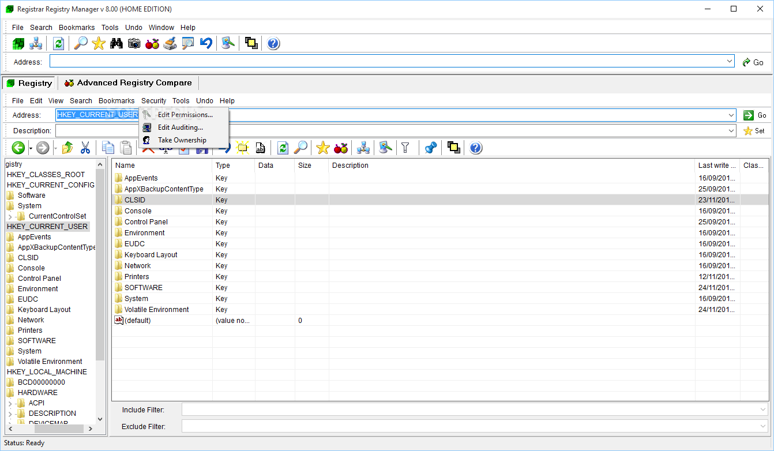Select HKEY_CLASSES_ROOT in the tree
The width and height of the screenshot is (774, 451).
click(46, 175)
